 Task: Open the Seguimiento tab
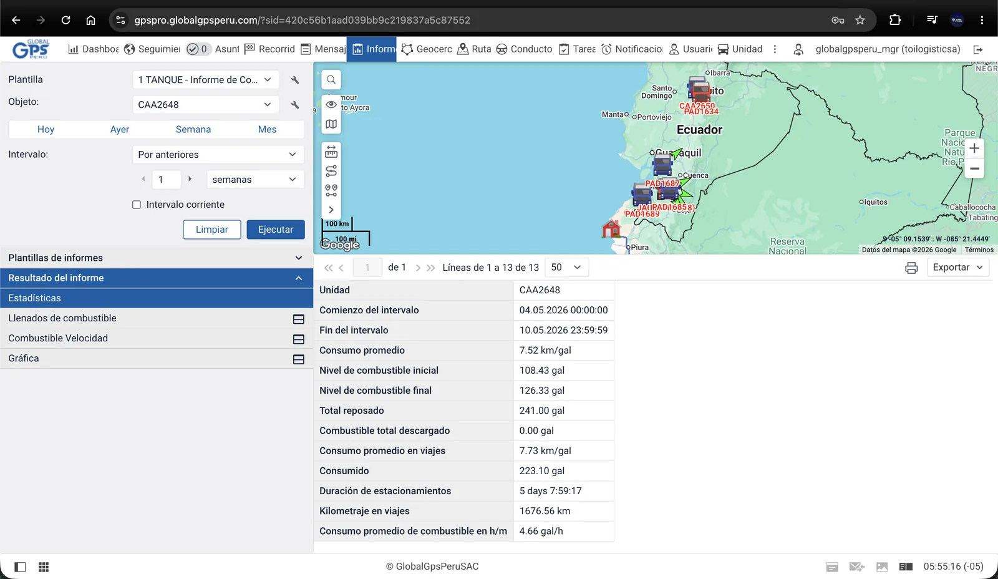click(x=152, y=49)
